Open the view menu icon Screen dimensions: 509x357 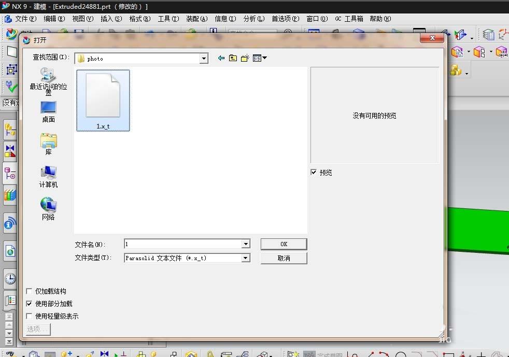point(259,59)
